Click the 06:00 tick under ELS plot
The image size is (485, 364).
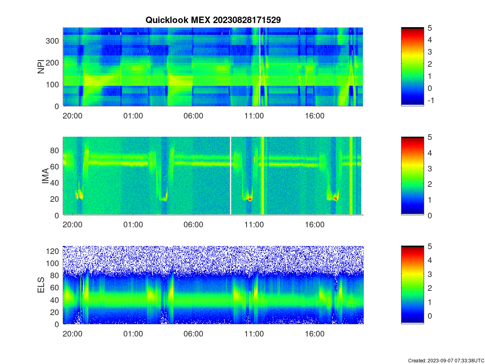(x=194, y=334)
